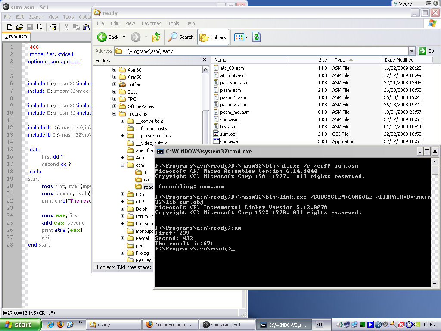Click the Go button beside address bar

(x=426, y=51)
